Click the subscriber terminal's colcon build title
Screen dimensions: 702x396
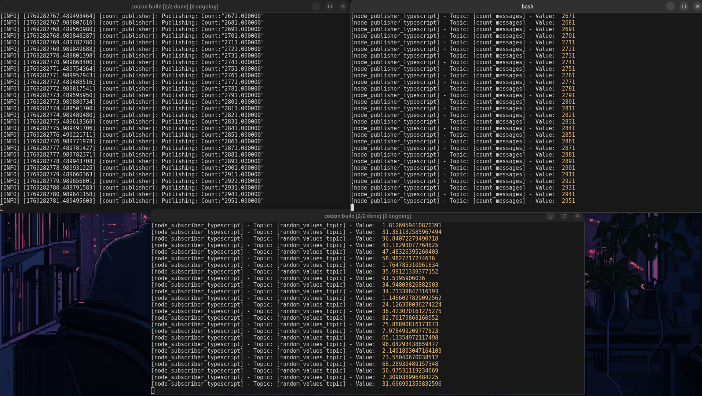(x=368, y=216)
